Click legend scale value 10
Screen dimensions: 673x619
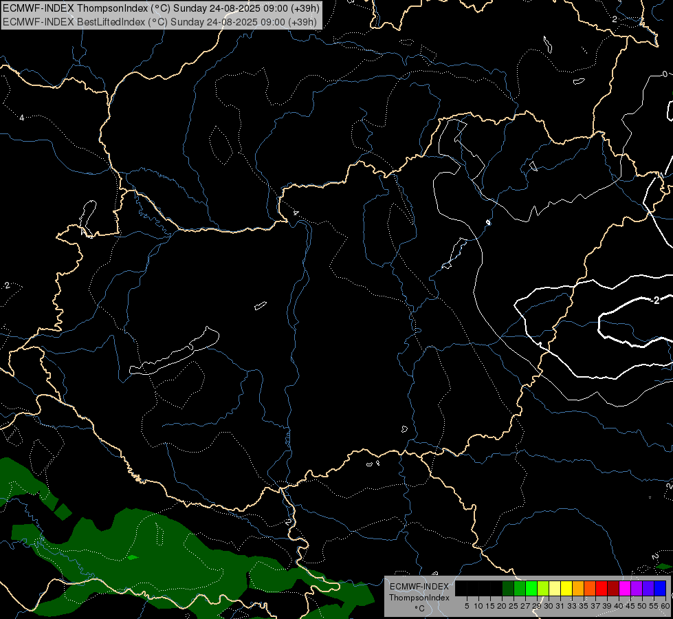click(478, 606)
